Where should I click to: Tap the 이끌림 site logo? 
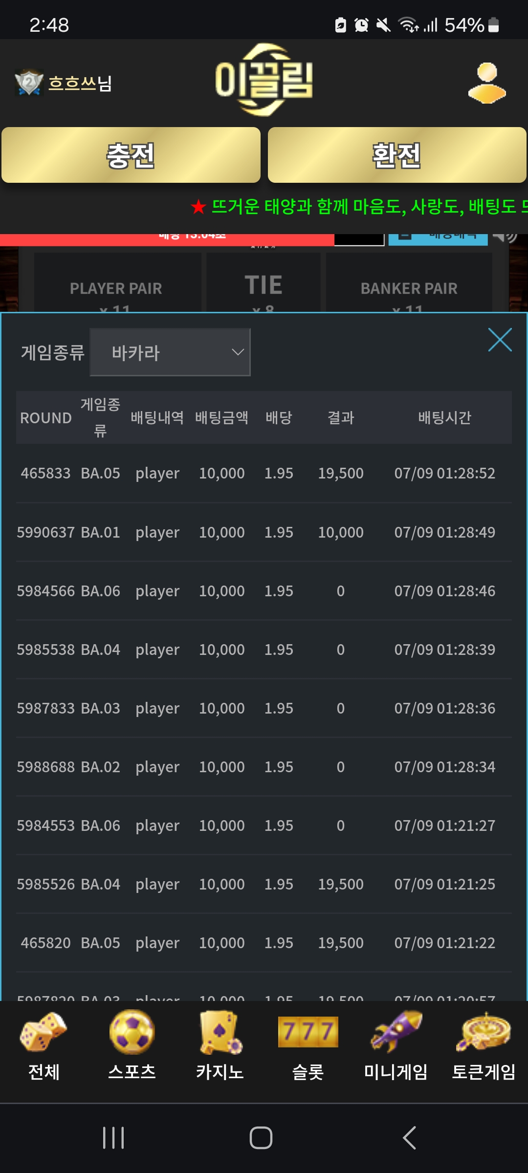(x=264, y=80)
